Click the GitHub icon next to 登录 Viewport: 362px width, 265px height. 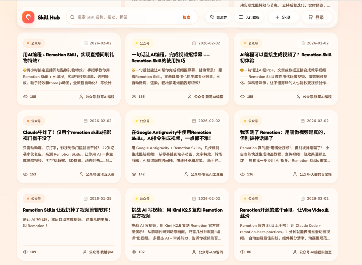[x=310, y=17]
